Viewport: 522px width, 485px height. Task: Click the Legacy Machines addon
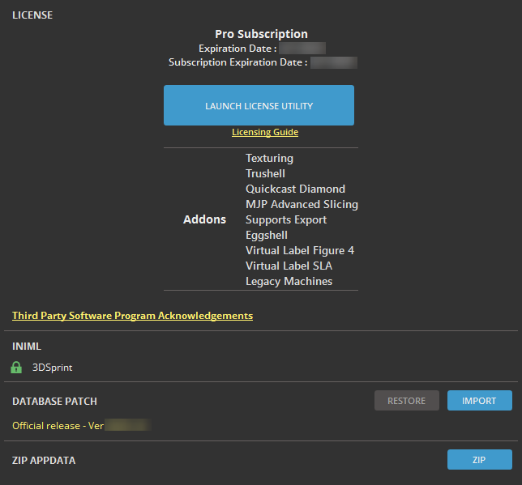click(289, 281)
